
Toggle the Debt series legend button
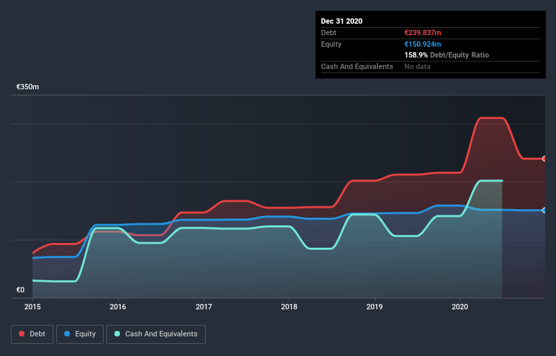pos(32,334)
